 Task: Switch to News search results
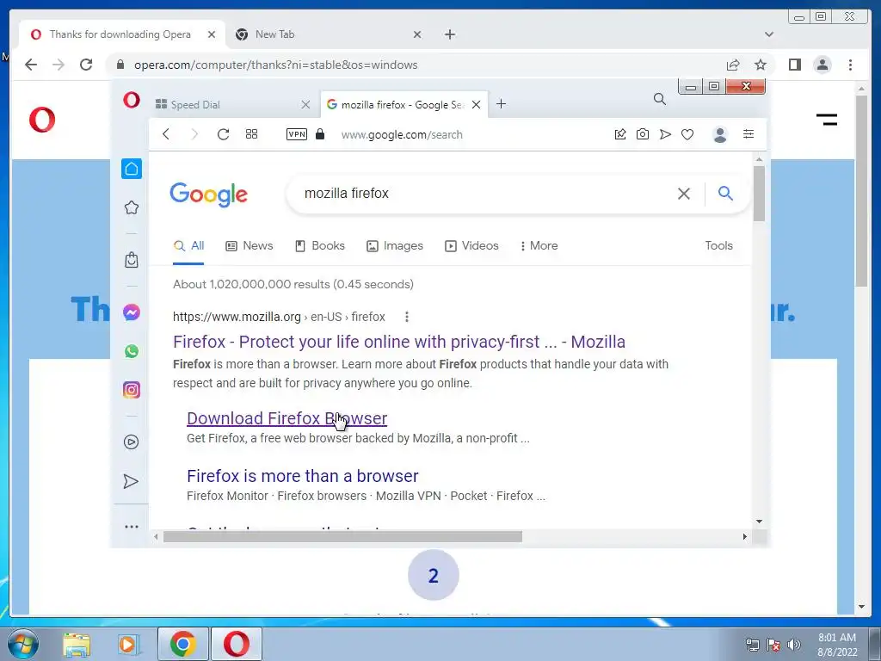250,245
